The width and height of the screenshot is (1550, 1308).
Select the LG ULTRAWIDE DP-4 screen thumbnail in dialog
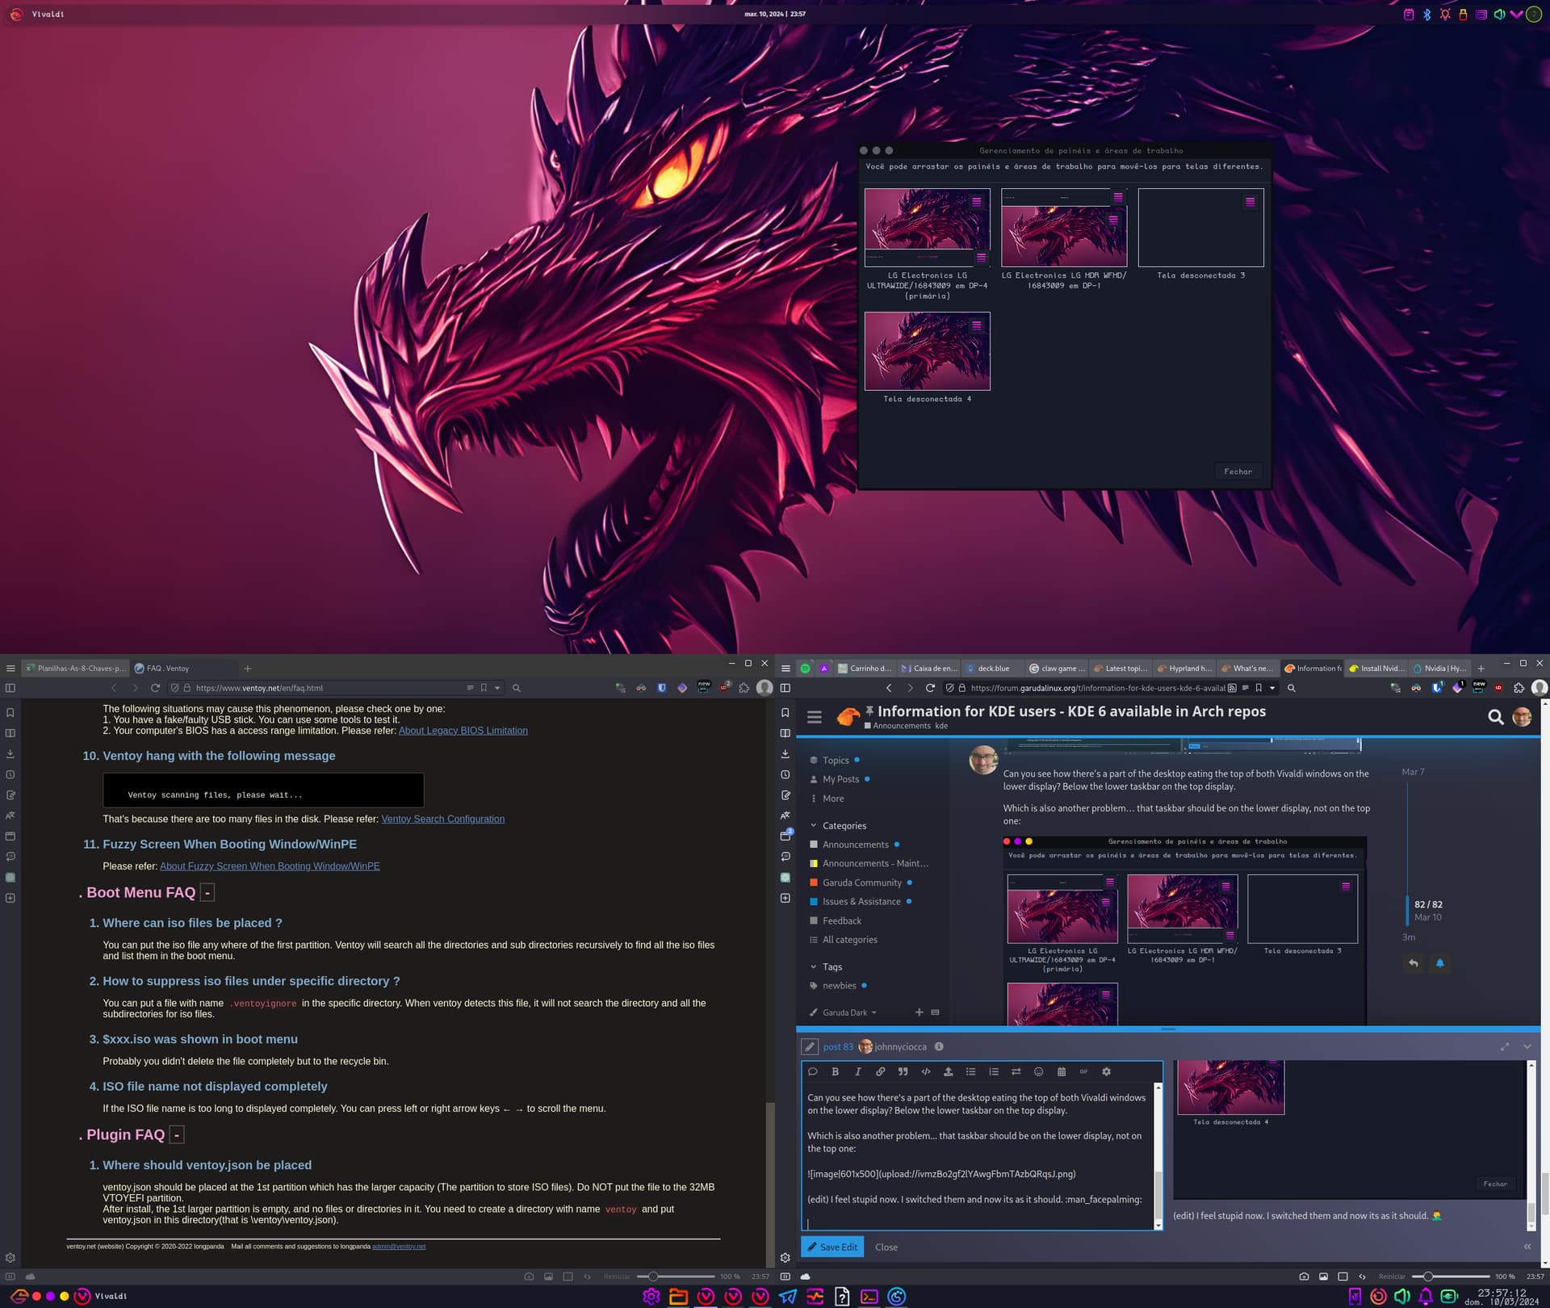click(927, 227)
